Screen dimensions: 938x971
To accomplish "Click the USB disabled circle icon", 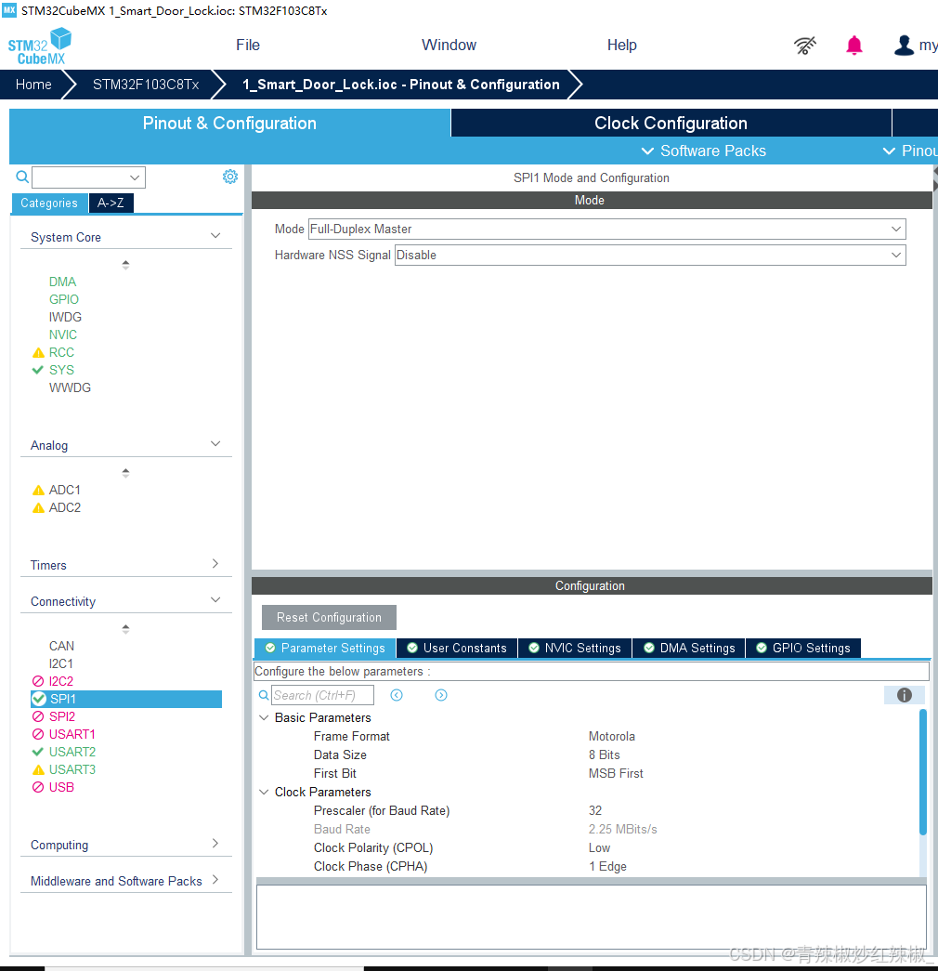I will (x=38, y=787).
